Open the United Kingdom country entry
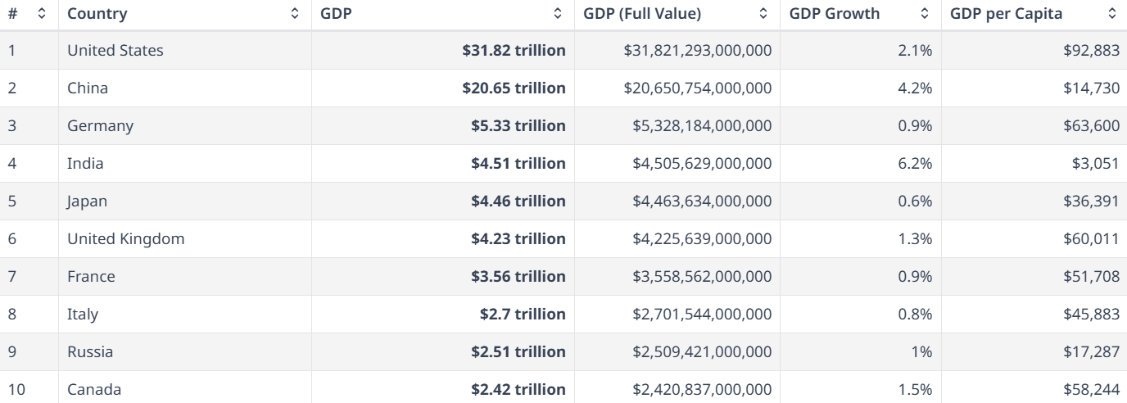The width and height of the screenshot is (1127, 403). tap(125, 239)
